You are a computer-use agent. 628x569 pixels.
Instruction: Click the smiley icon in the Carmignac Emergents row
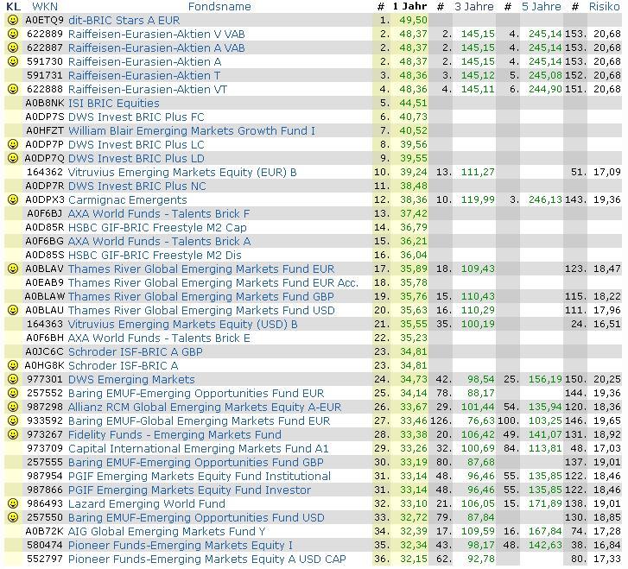13,199
